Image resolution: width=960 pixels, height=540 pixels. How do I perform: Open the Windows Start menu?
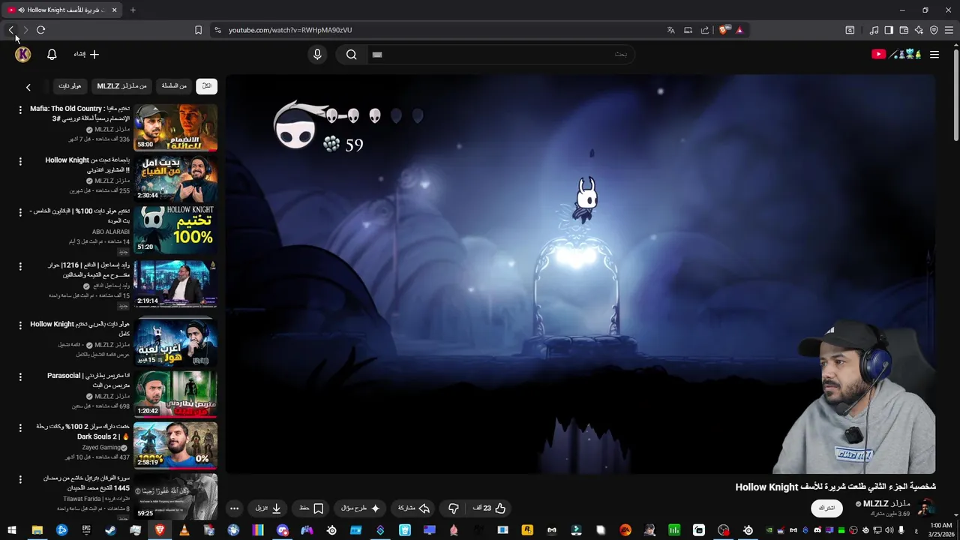coord(11,530)
